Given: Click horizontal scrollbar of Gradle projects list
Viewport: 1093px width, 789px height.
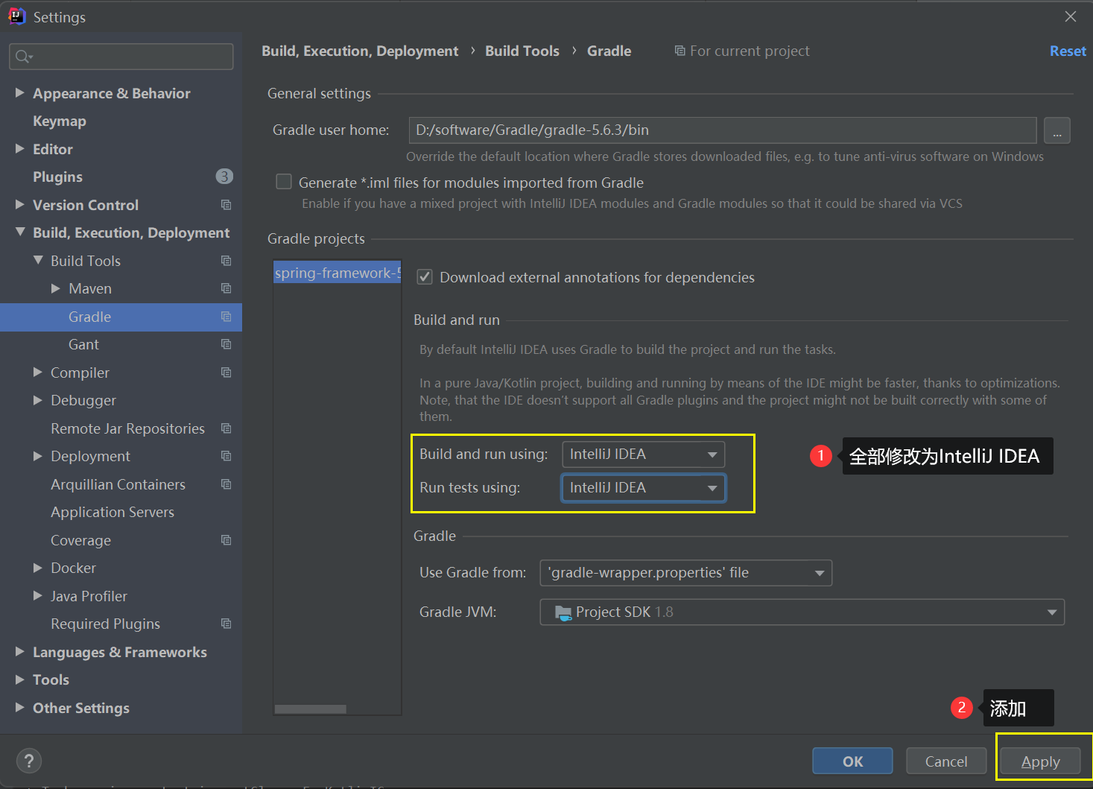Looking at the screenshot, I should click(x=311, y=709).
